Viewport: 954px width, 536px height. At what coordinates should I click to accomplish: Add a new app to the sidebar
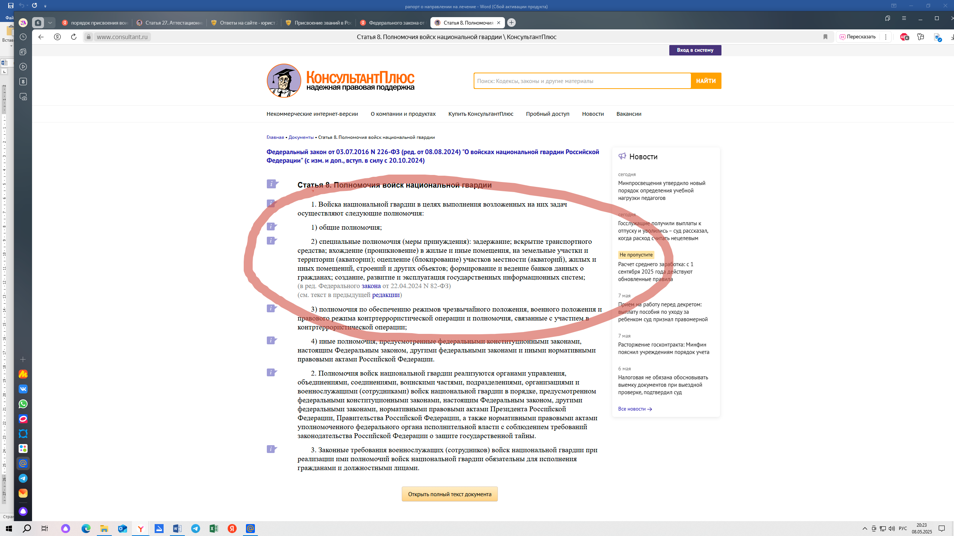23,359
